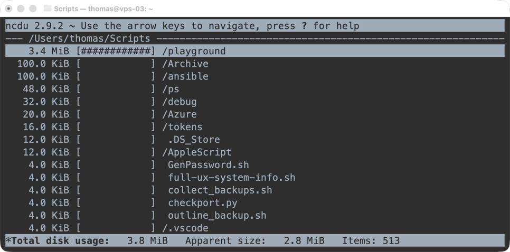Viewport: 510px width, 252px height.
Task: Click the window close button
Action: pos(9,9)
